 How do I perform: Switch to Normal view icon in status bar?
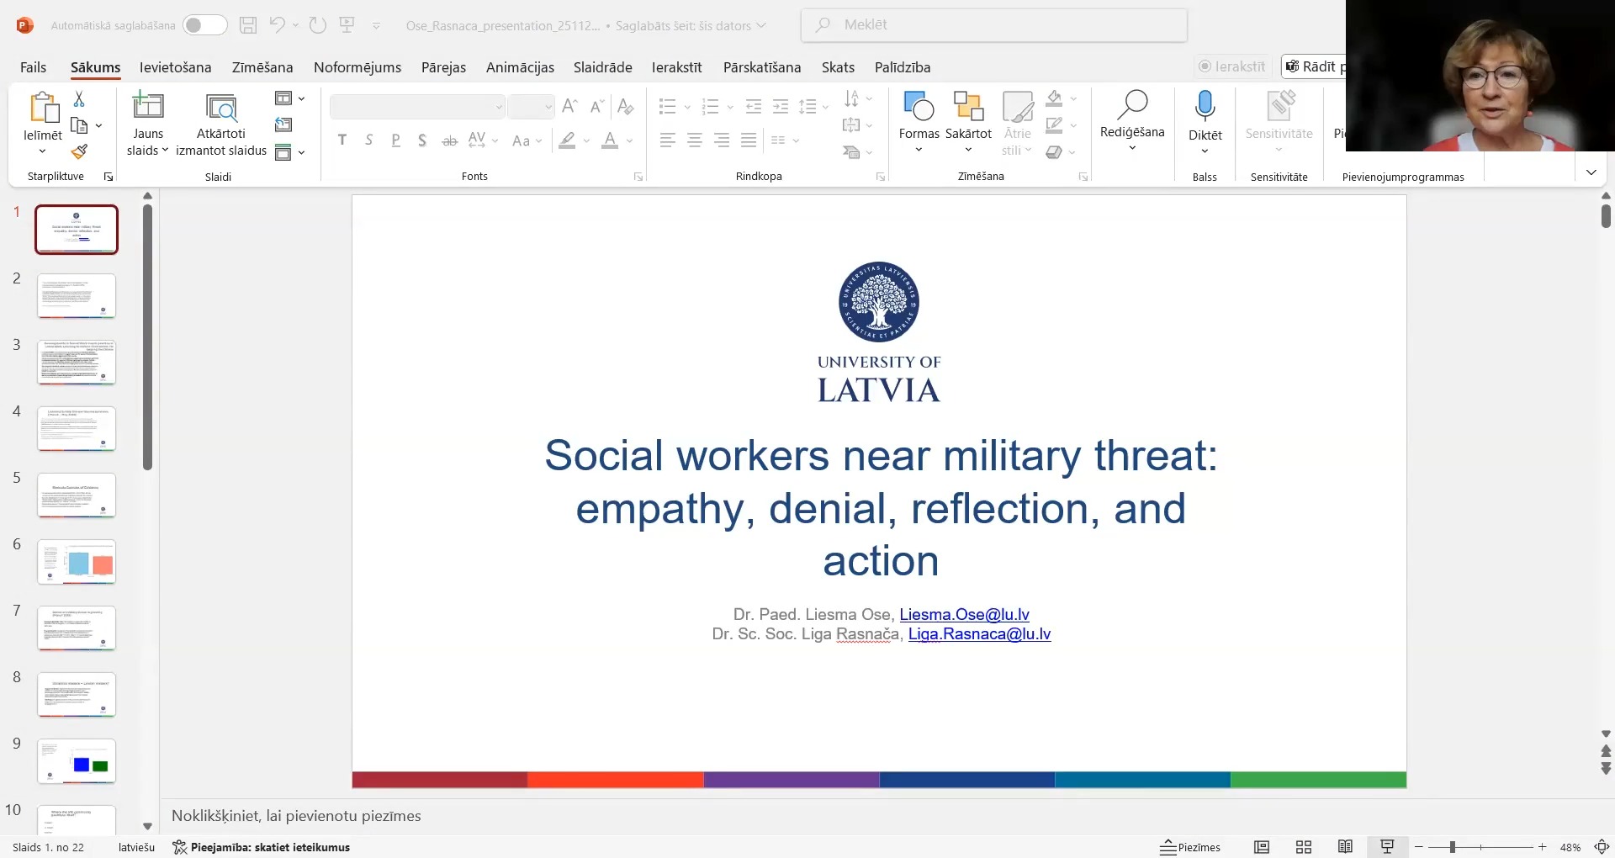[x=1262, y=847]
